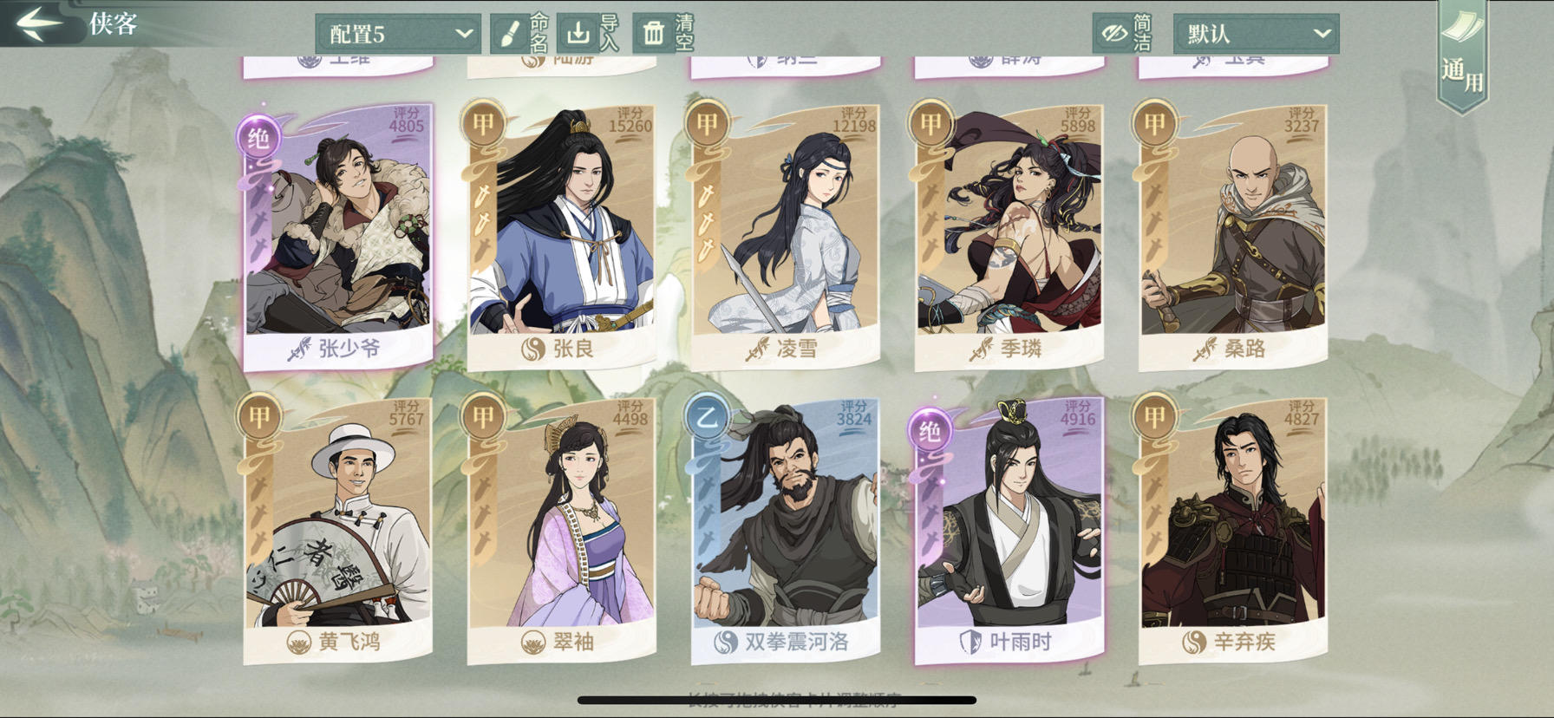The height and width of the screenshot is (718, 1554).
Task: Toggle the 简洁 eye view mode
Action: pyautogui.click(x=1113, y=34)
